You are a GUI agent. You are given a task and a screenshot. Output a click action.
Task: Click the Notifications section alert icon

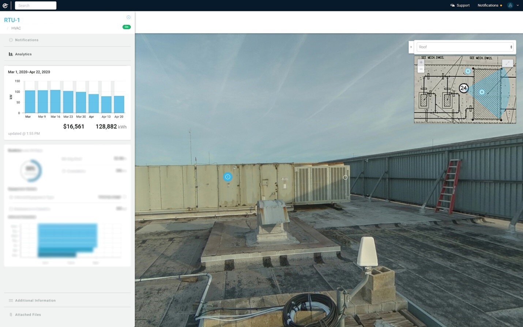11,40
